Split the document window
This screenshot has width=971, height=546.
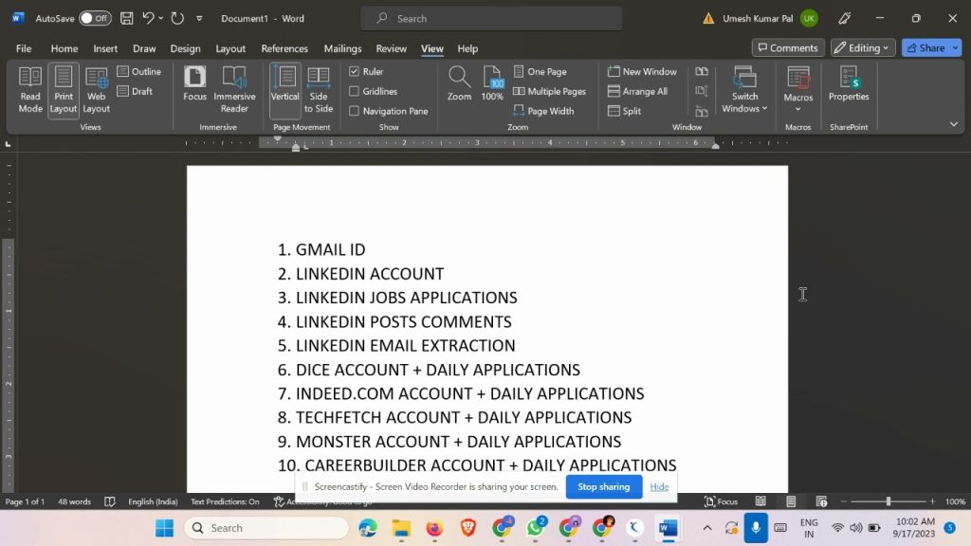(624, 111)
